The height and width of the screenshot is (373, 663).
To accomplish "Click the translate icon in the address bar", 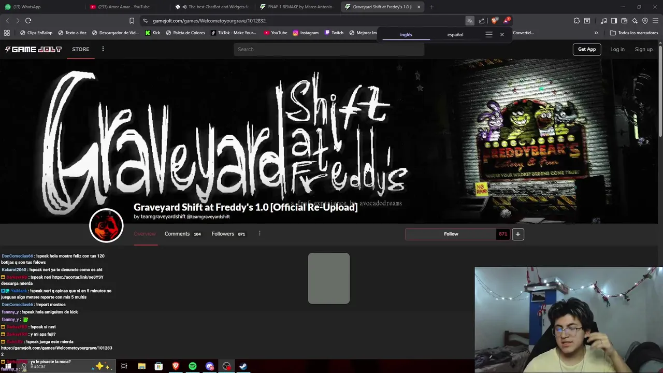I will [x=469, y=21].
